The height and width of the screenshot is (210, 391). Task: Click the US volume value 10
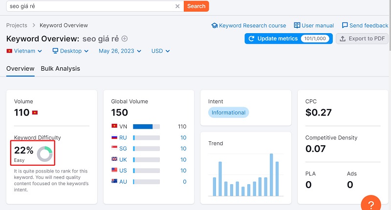(x=183, y=171)
